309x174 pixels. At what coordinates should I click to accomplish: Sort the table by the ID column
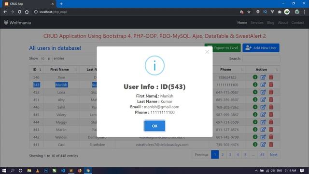(x=37, y=70)
